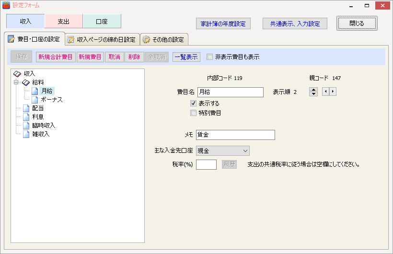This screenshot has width=393, height=254.
Task: Click the 削除 button
Action: (x=134, y=57)
